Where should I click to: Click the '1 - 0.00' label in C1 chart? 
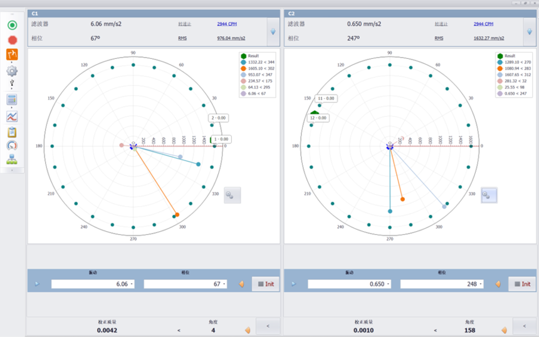[x=221, y=139]
